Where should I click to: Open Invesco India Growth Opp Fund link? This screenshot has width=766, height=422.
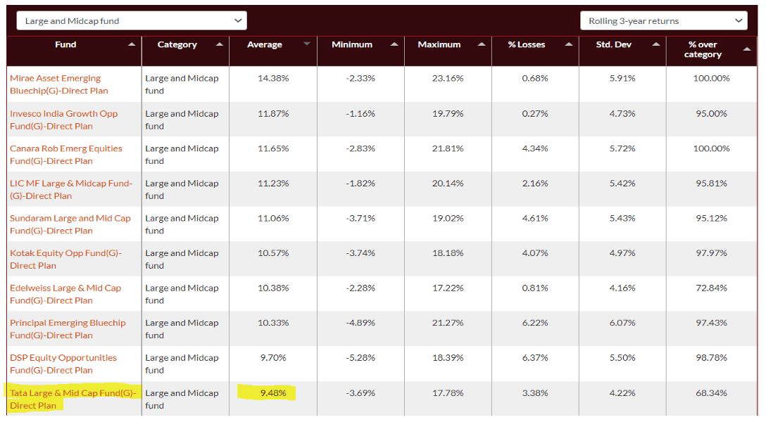coord(63,120)
